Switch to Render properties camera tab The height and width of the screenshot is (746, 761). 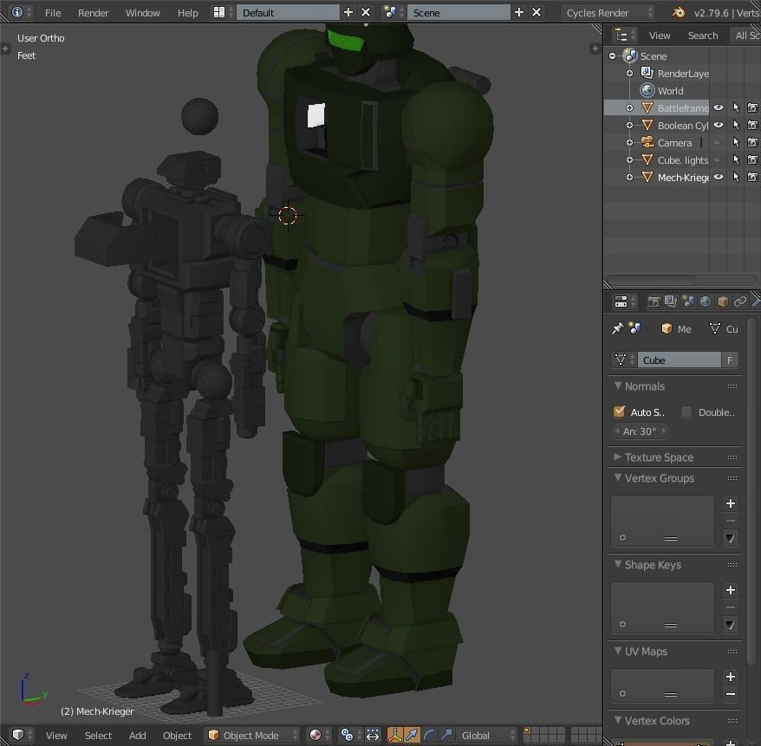coord(654,302)
